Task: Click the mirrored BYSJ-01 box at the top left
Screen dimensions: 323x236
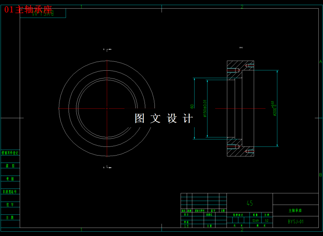Action: 43,13
